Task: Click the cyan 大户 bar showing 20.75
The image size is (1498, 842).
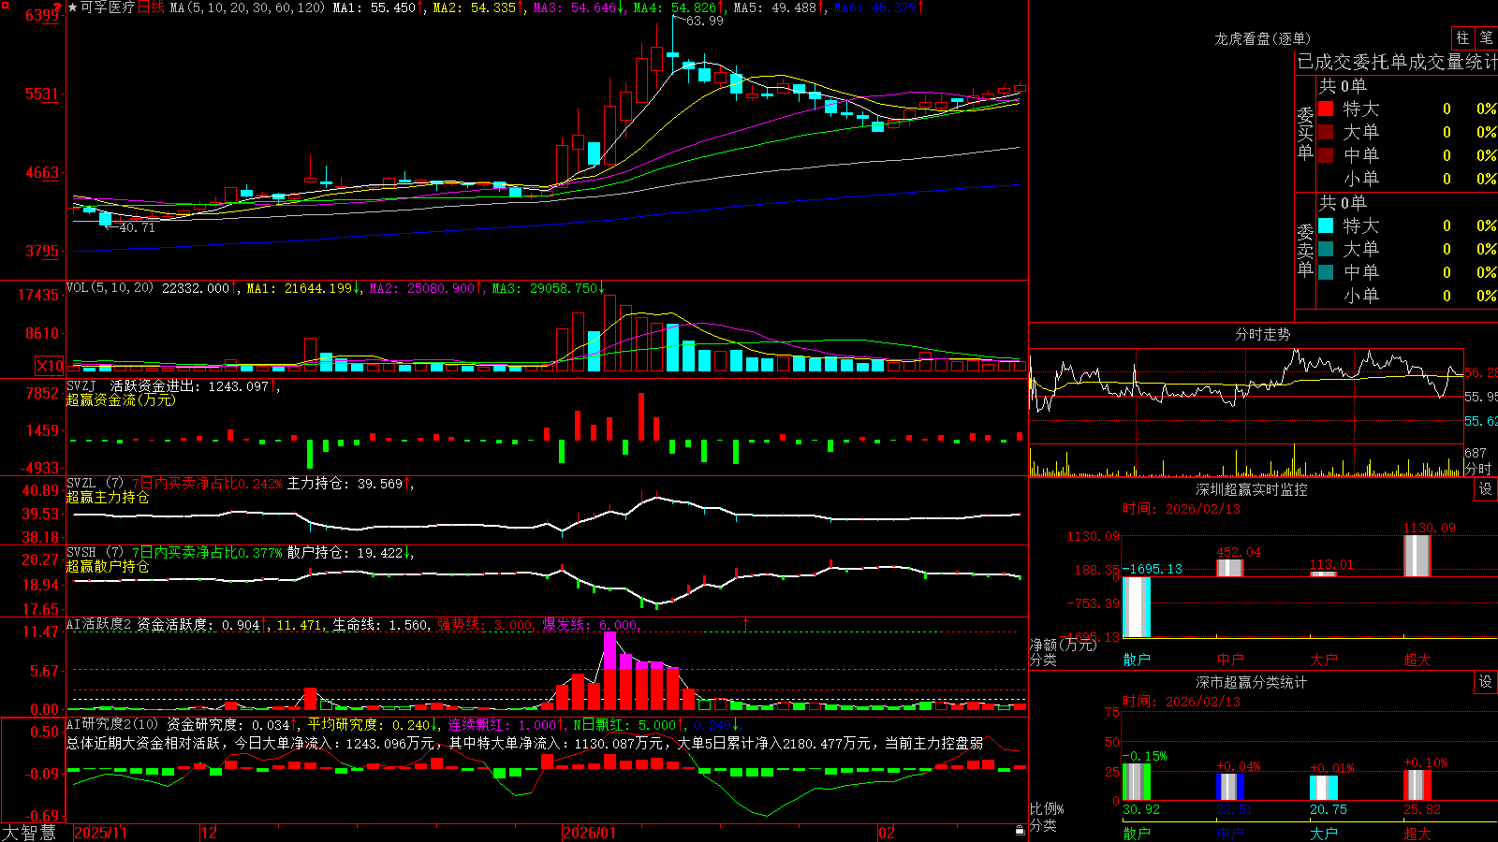Action: pyautogui.click(x=1324, y=788)
